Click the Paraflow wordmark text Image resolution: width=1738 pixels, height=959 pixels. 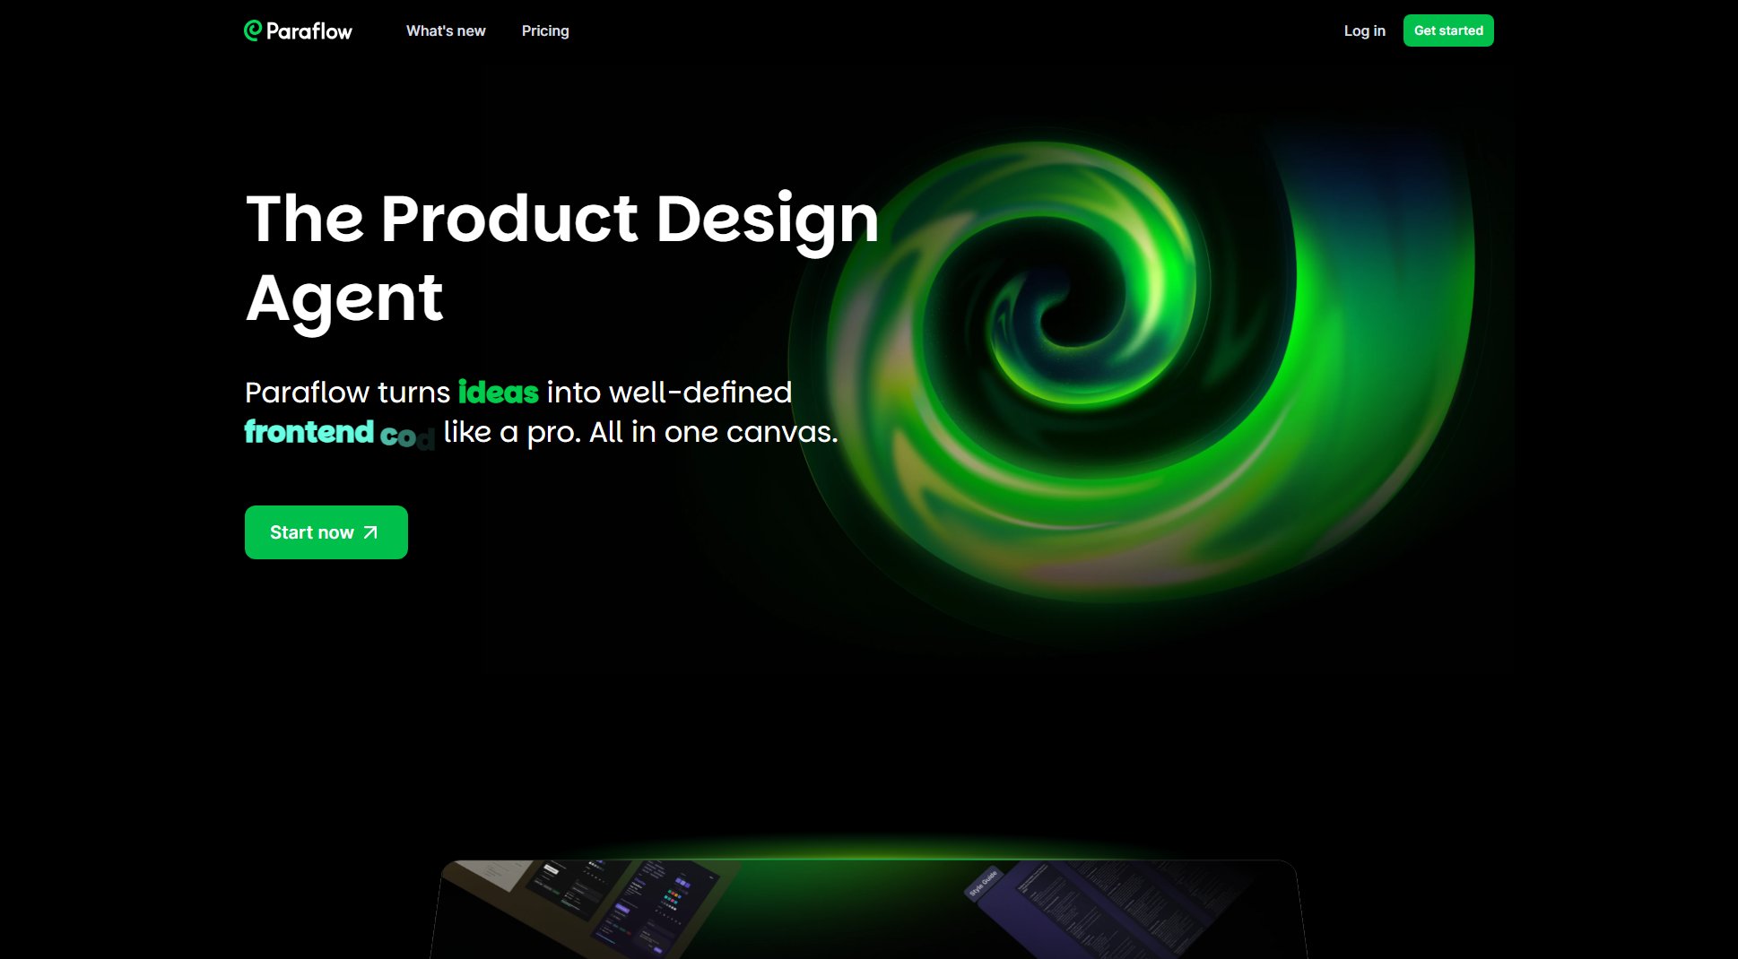[309, 31]
